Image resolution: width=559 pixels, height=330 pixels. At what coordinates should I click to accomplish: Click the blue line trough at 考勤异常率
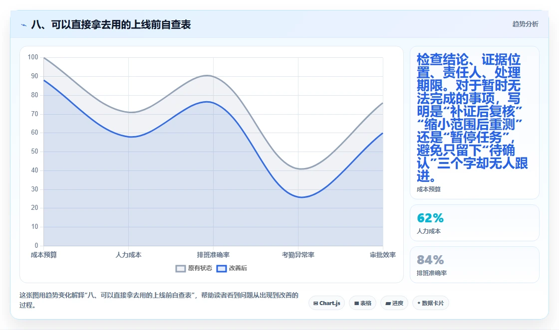[x=301, y=197]
